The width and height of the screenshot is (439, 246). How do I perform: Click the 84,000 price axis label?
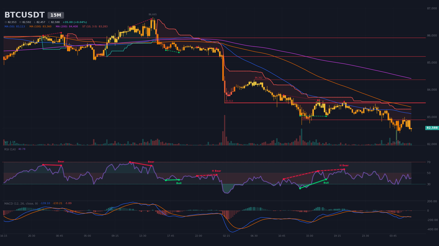click(432, 90)
